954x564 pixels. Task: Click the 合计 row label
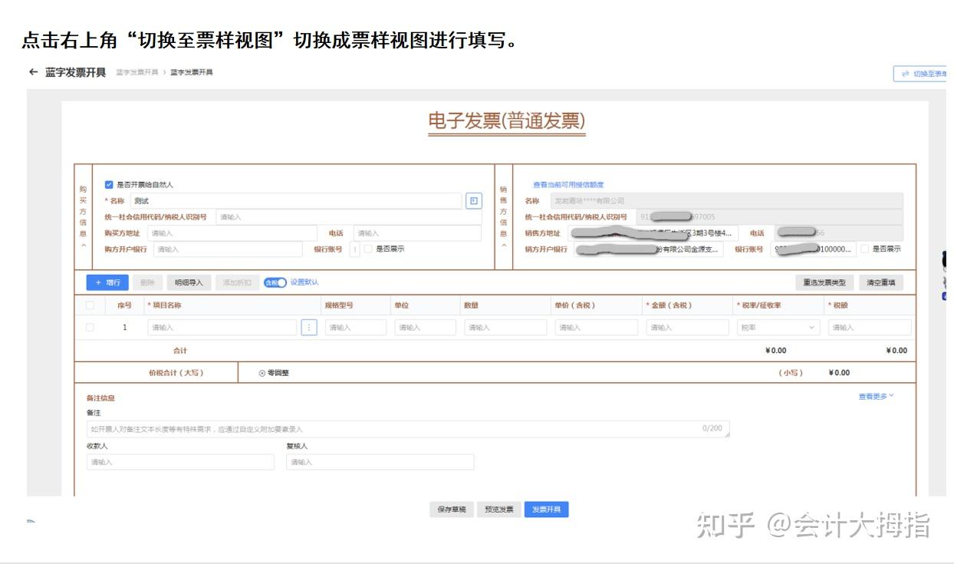180,351
